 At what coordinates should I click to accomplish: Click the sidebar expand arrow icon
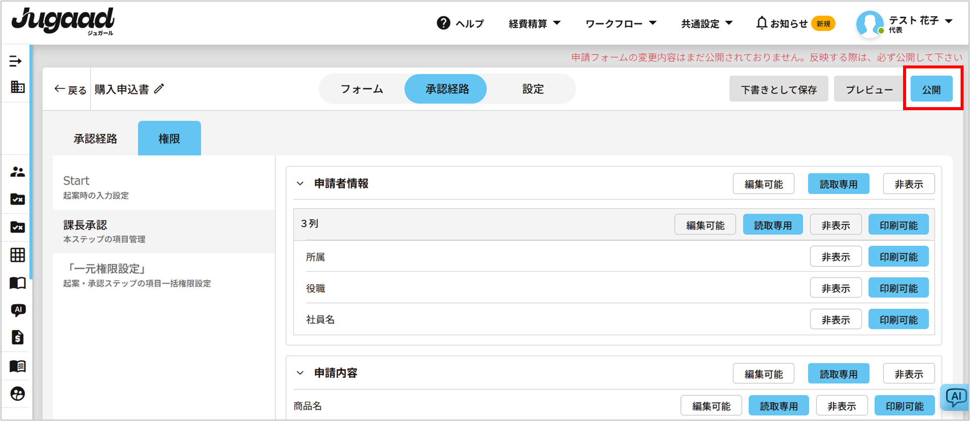pos(15,61)
